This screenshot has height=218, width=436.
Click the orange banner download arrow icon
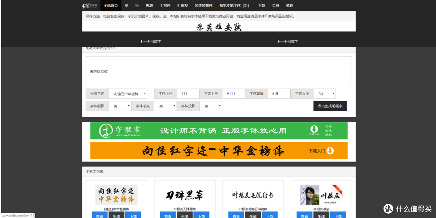point(330,151)
